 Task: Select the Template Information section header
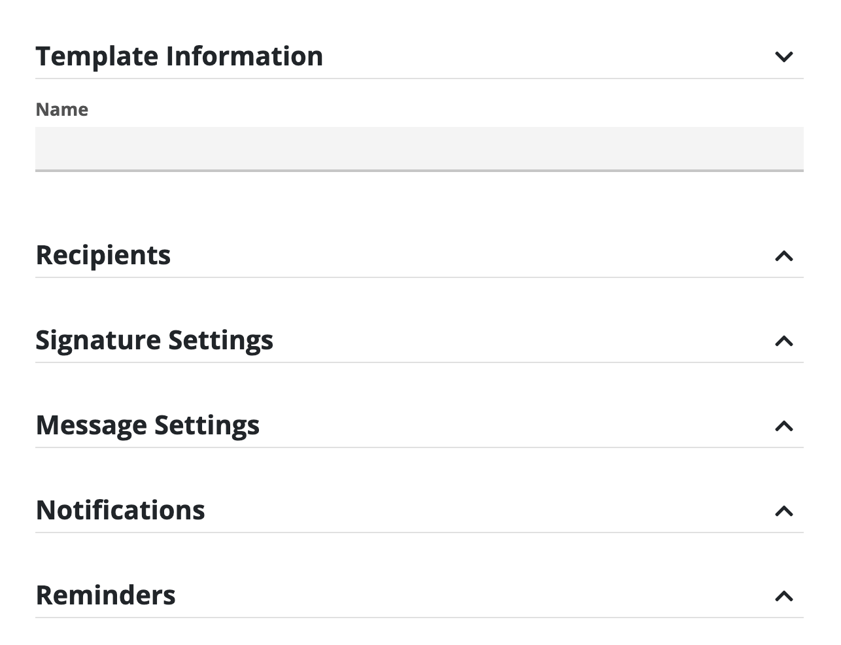(180, 56)
